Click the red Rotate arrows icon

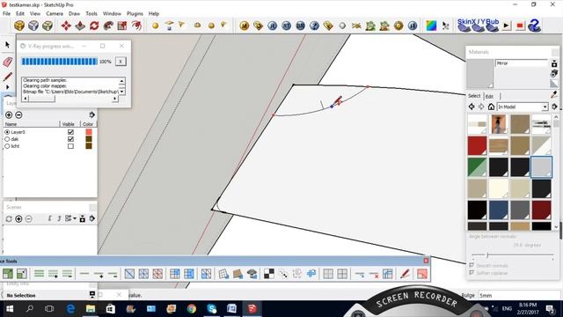(x=94, y=26)
